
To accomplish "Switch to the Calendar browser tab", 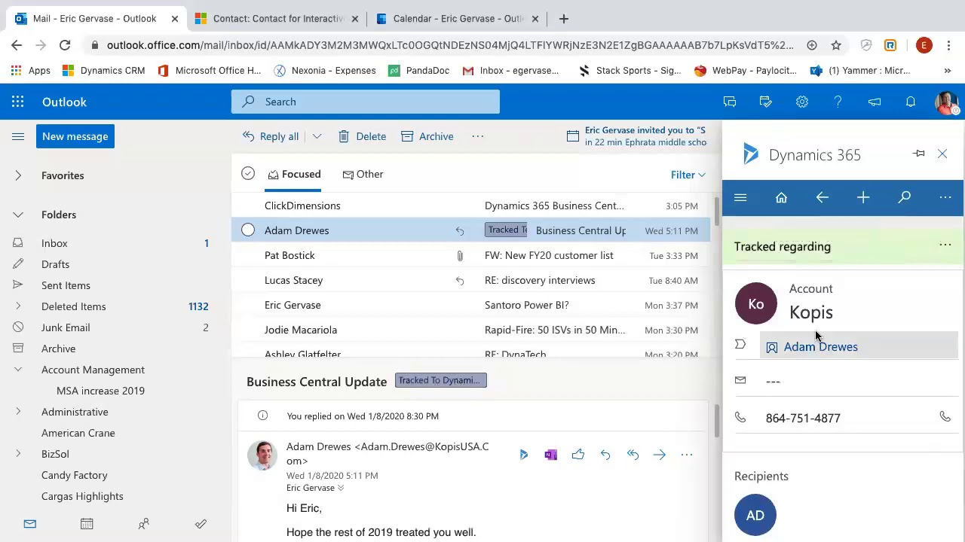I will [x=456, y=18].
